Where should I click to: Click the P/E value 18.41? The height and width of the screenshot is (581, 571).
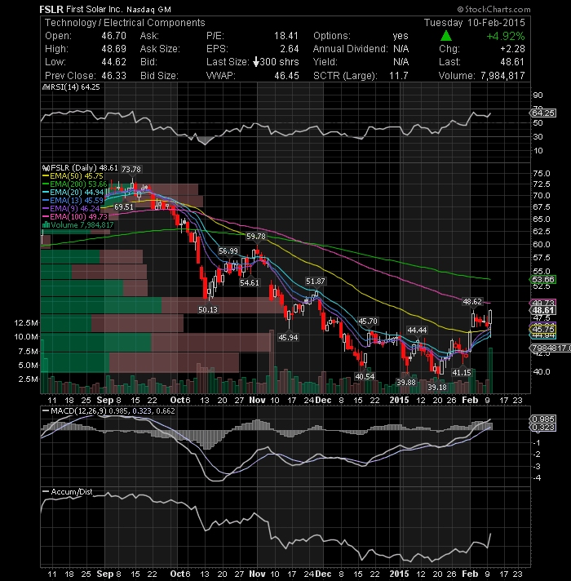point(285,36)
